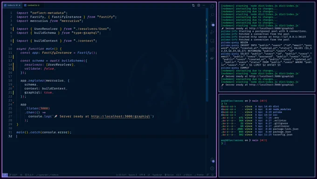Start Go Live server from the status bar

pos(169,175)
